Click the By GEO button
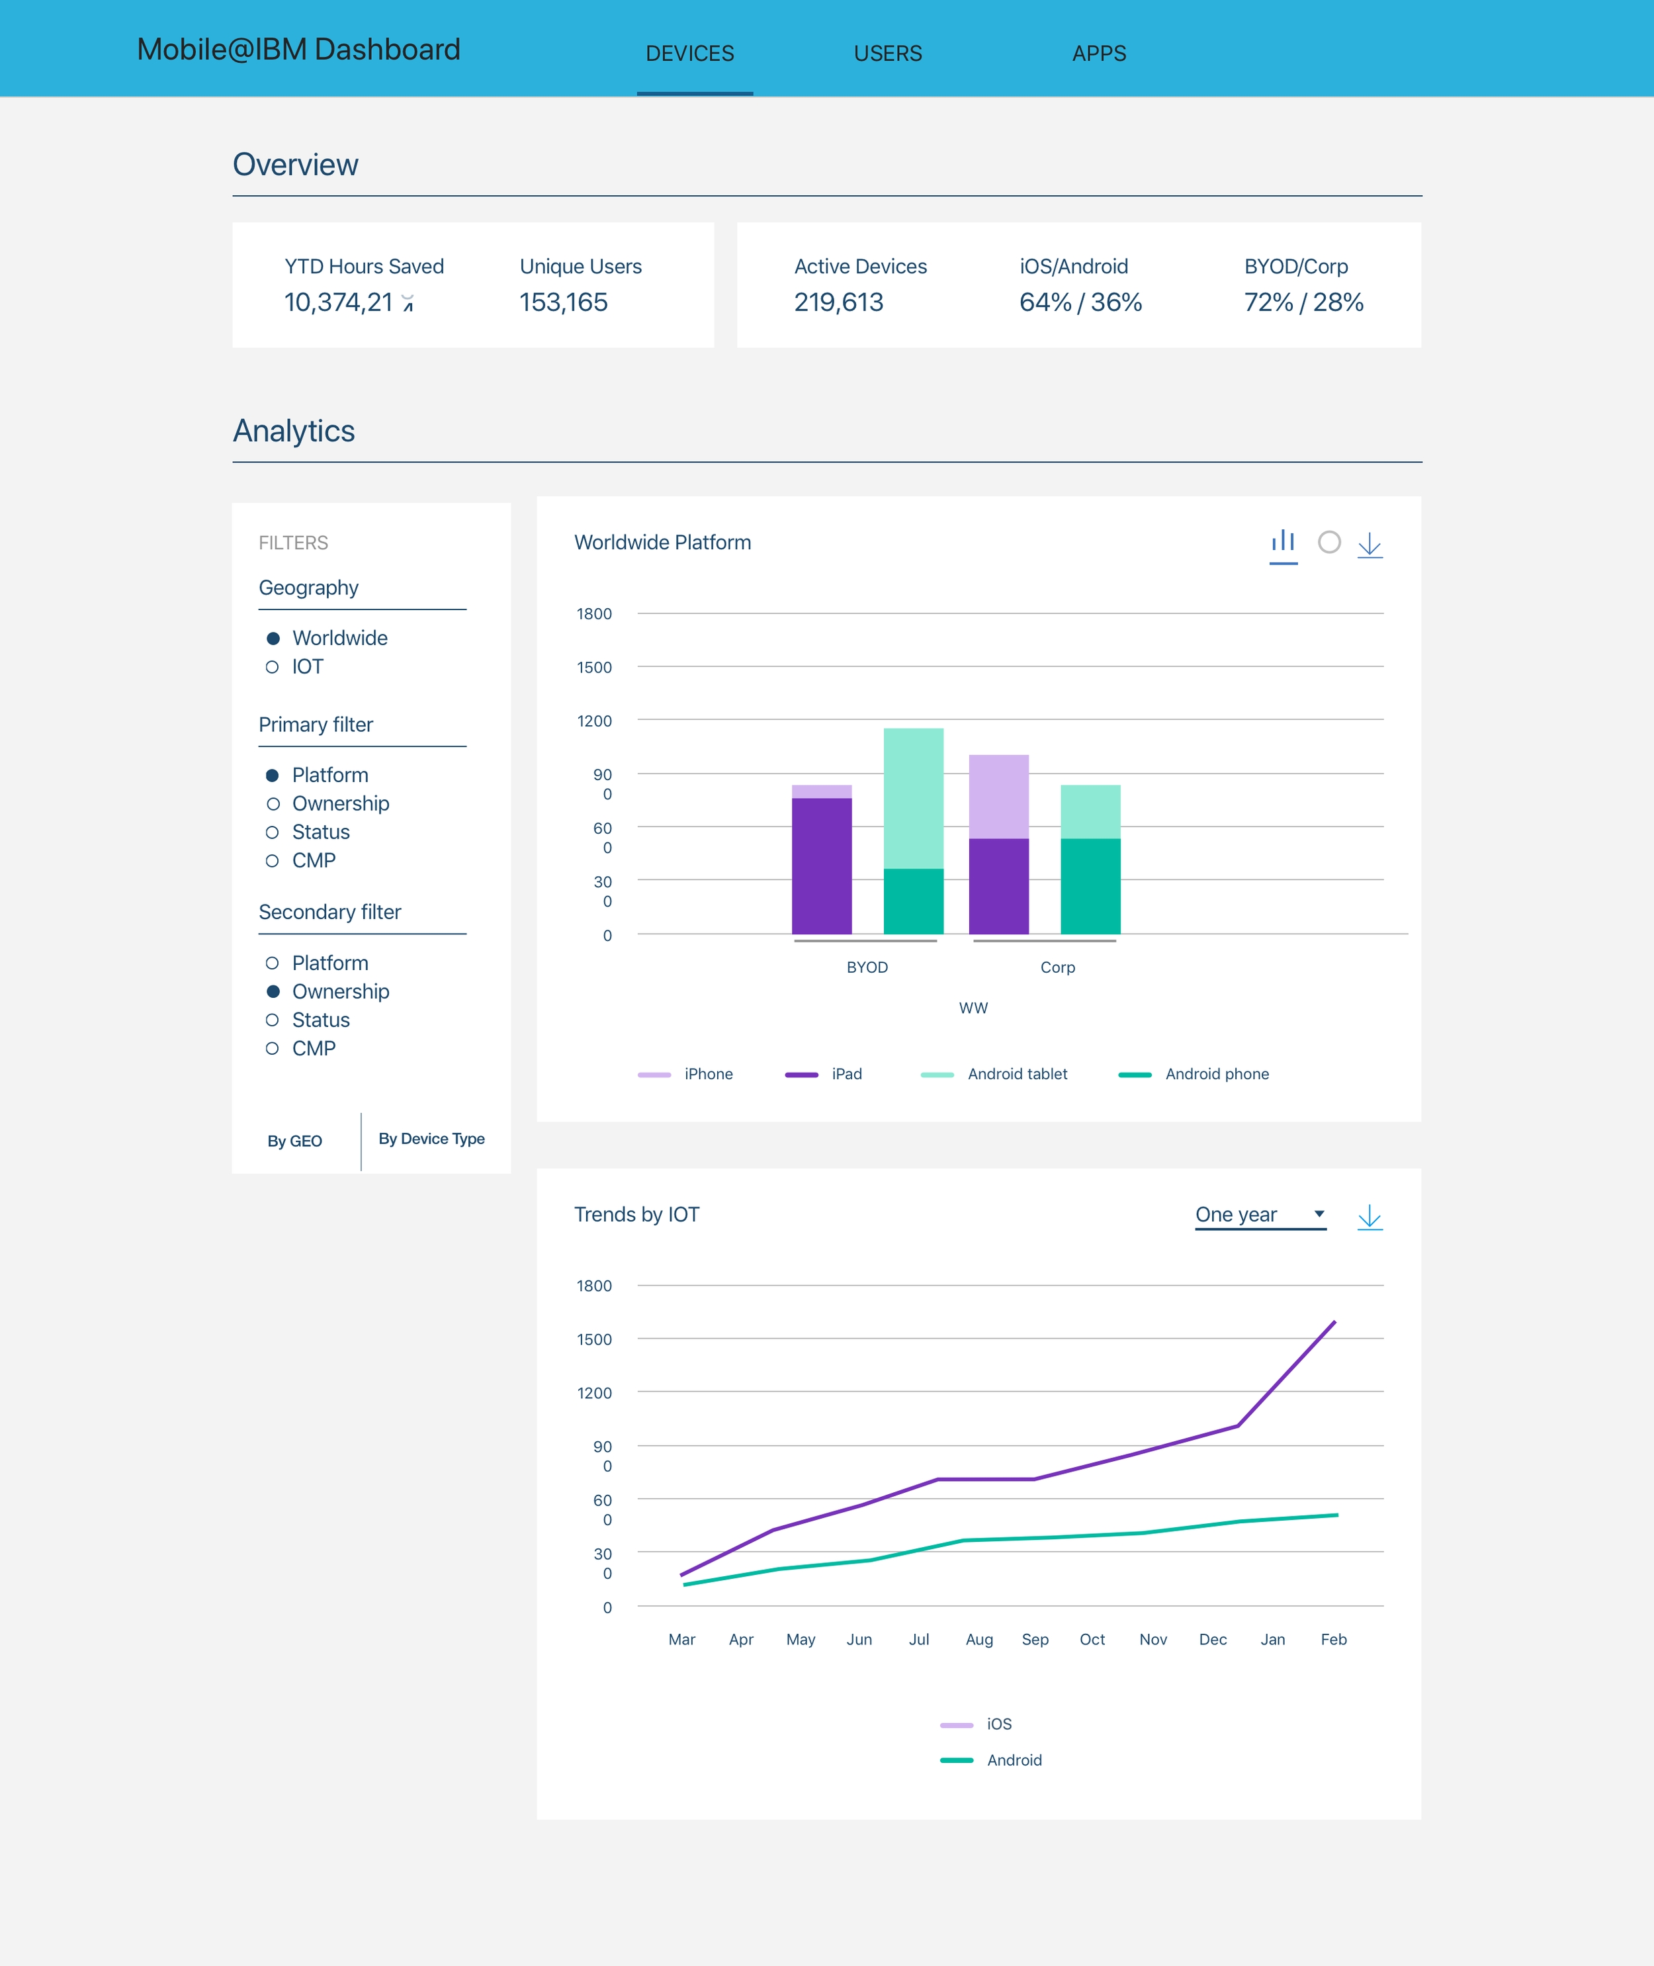Image resolution: width=1654 pixels, height=1966 pixels. click(294, 1141)
